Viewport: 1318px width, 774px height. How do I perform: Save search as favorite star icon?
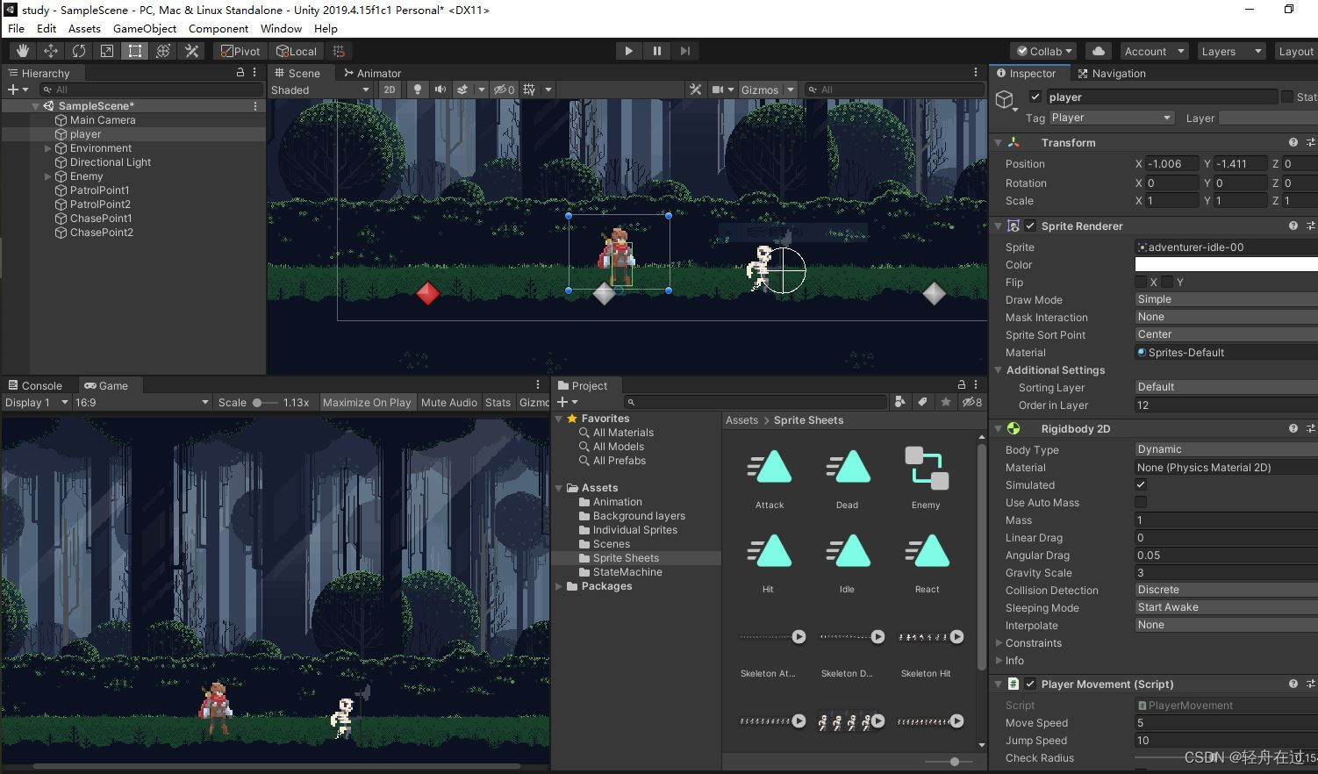pos(945,402)
